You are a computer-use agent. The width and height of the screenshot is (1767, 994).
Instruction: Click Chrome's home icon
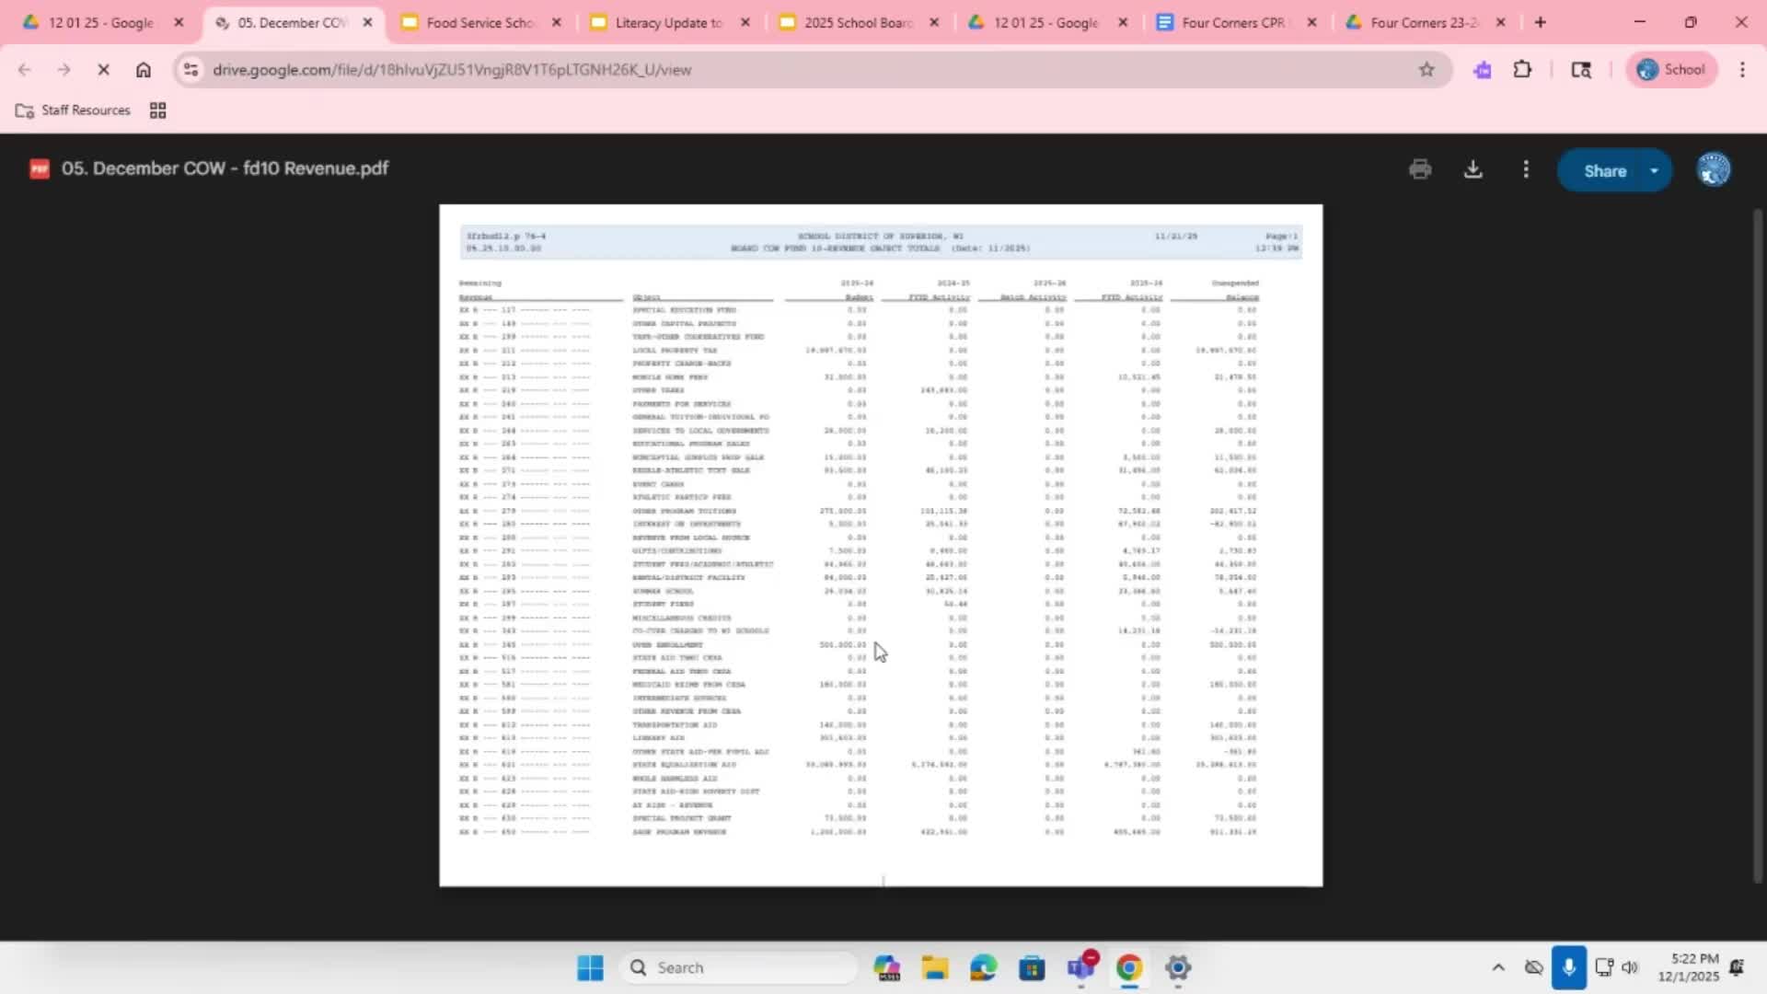pyautogui.click(x=143, y=69)
